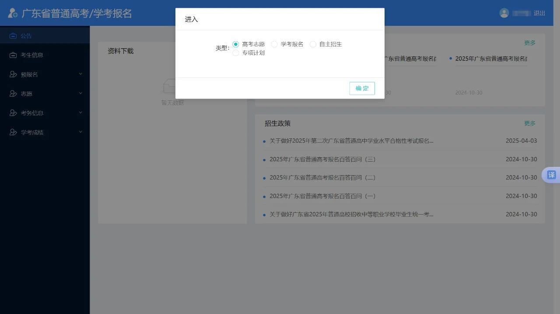The image size is (560, 314).
Task: Open 更多 link in 招生政策 section
Action: click(530, 123)
